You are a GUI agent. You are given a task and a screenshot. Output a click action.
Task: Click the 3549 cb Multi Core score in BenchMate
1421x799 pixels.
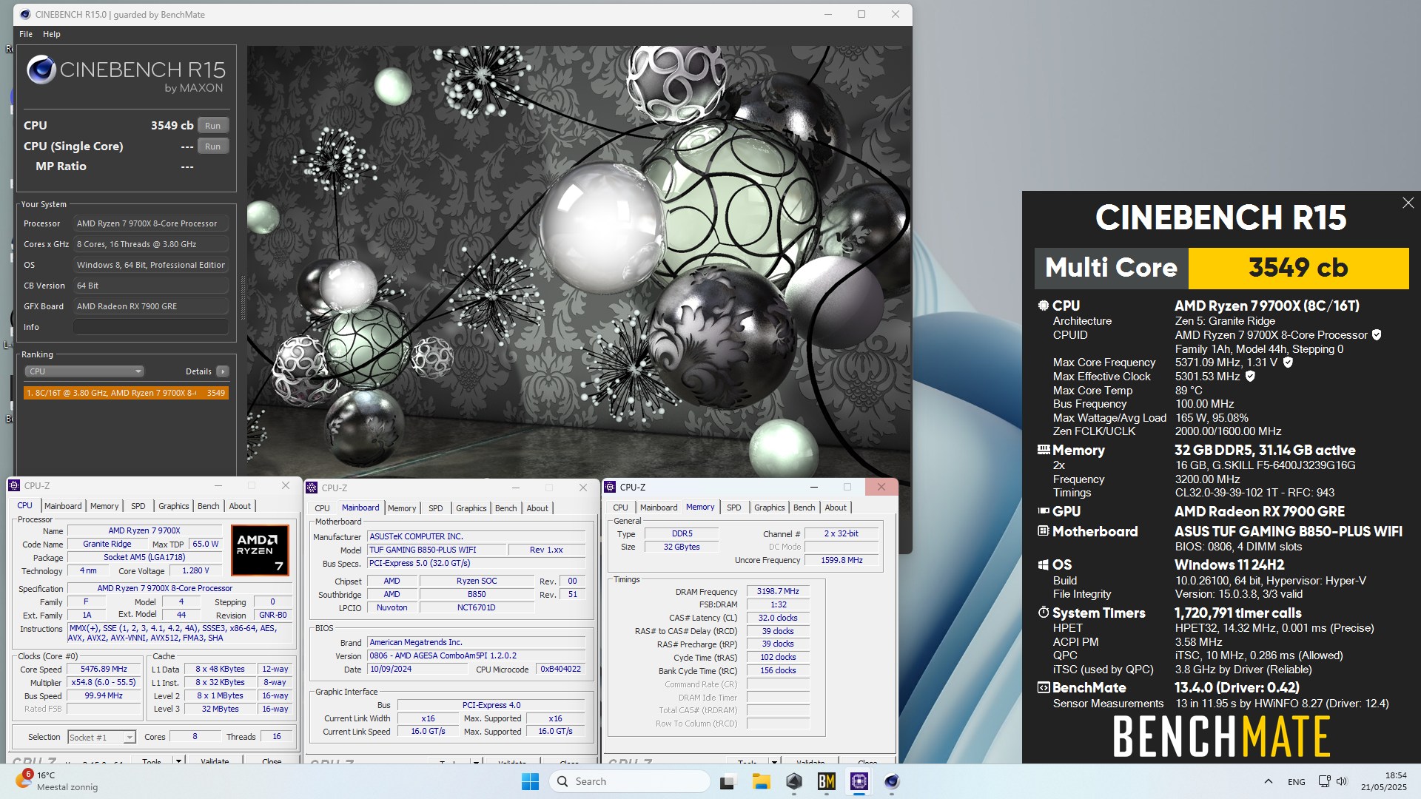1298,268
